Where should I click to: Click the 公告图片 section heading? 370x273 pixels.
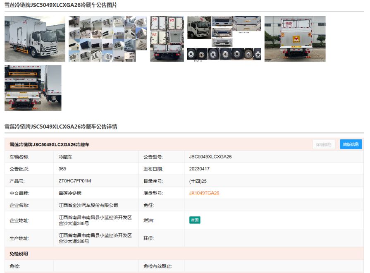[61, 5]
